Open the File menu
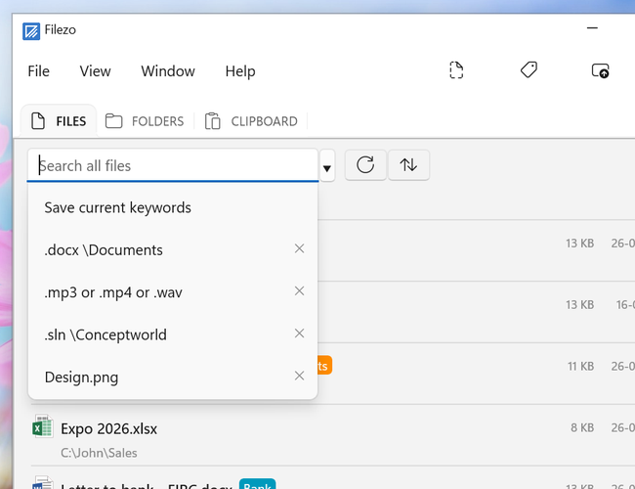The height and width of the screenshot is (489, 635). pyautogui.click(x=38, y=71)
